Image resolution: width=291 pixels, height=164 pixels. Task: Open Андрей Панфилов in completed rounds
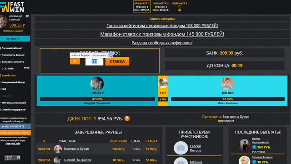(77, 160)
